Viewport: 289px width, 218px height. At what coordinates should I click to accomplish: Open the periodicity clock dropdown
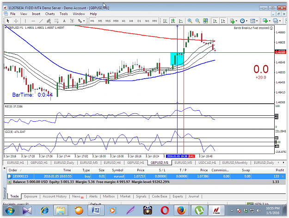pyautogui.click(x=247, y=21)
